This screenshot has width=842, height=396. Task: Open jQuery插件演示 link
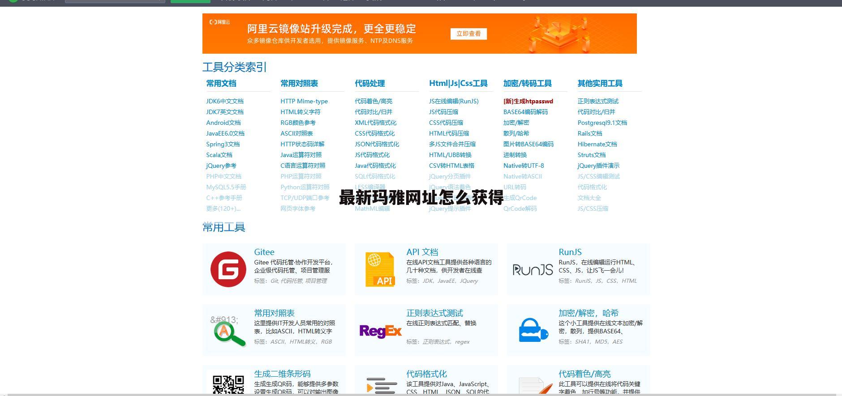pos(598,166)
